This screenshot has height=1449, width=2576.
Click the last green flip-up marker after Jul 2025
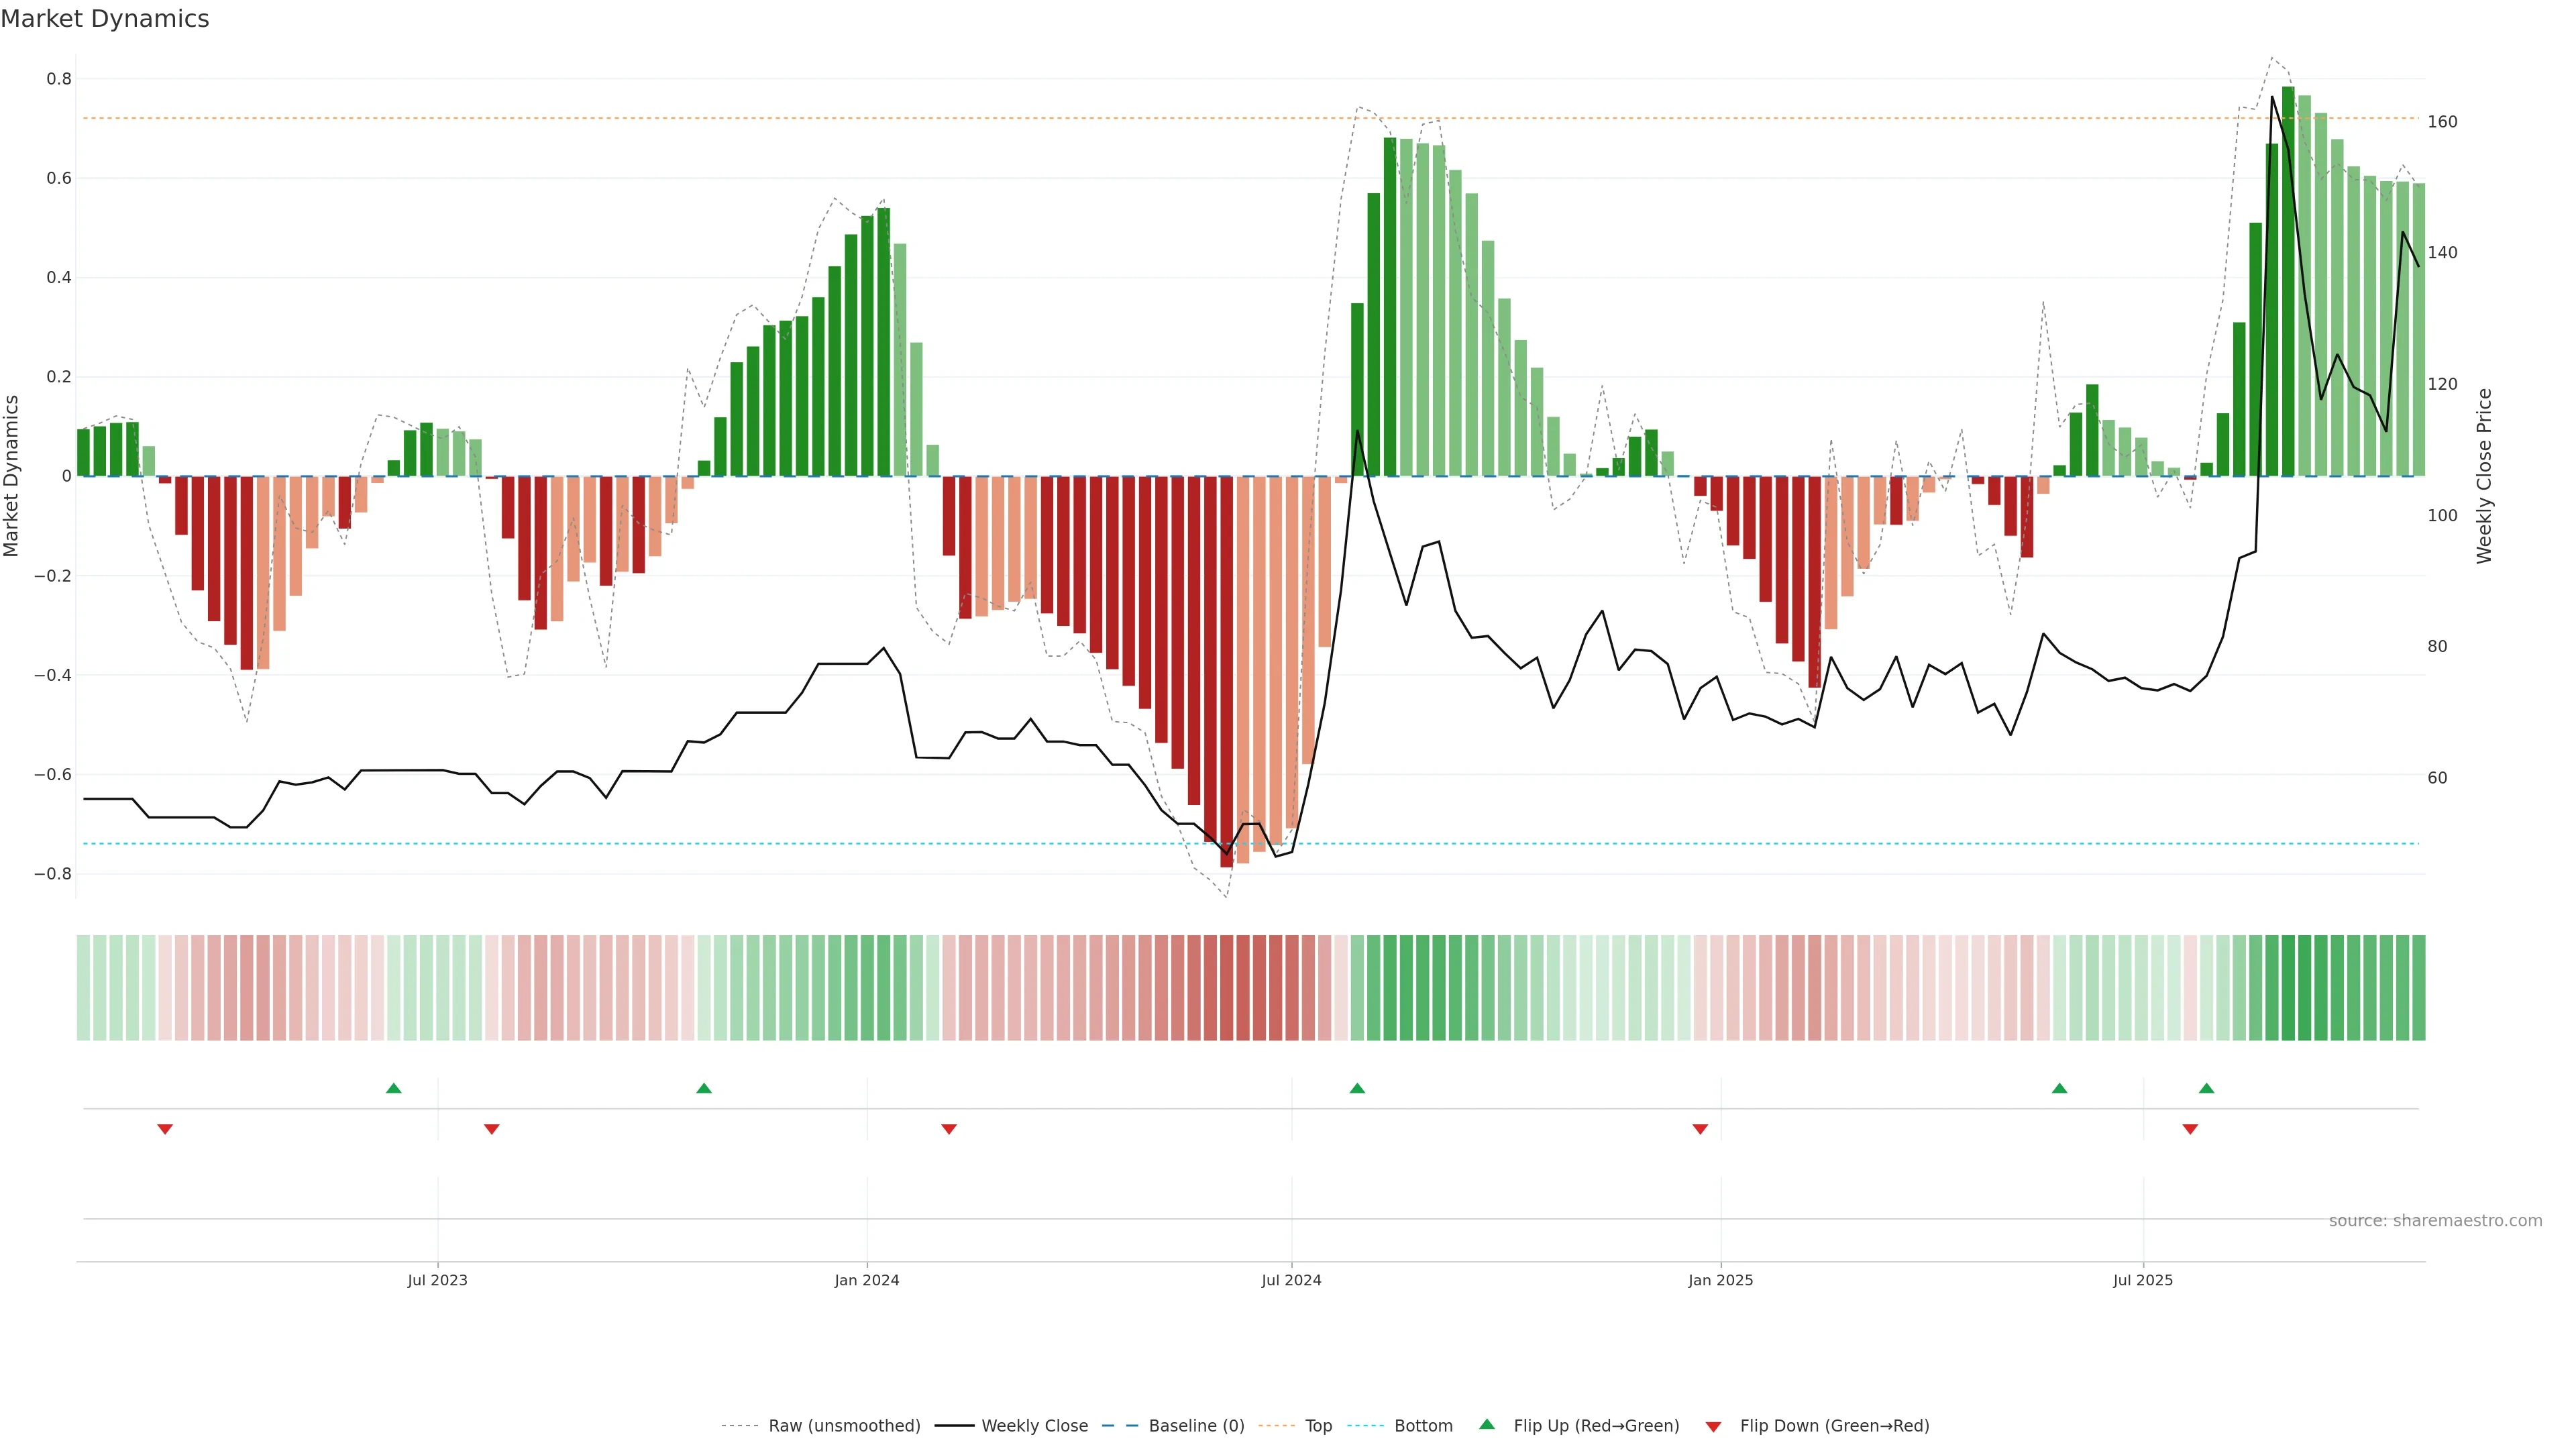2206,1088
